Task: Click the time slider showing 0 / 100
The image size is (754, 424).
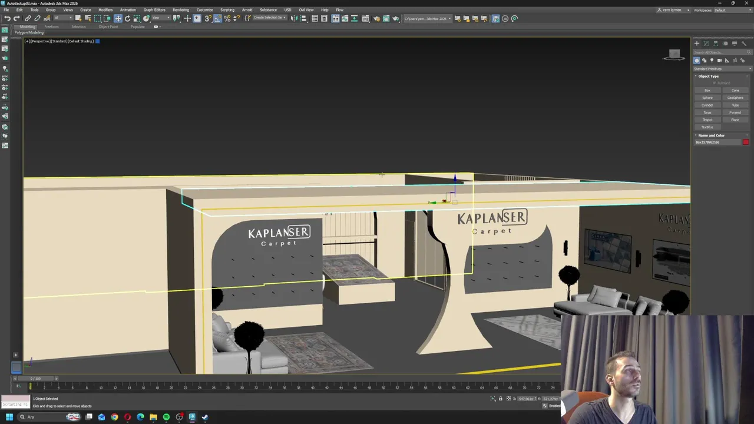Action: pyautogui.click(x=36, y=379)
